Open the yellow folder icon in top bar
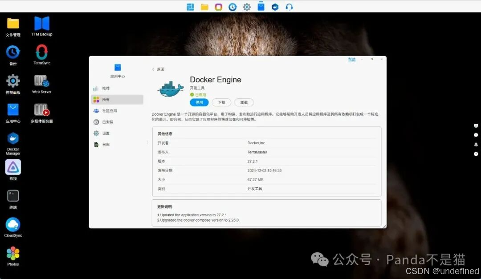The image size is (481, 279). pyautogui.click(x=204, y=7)
